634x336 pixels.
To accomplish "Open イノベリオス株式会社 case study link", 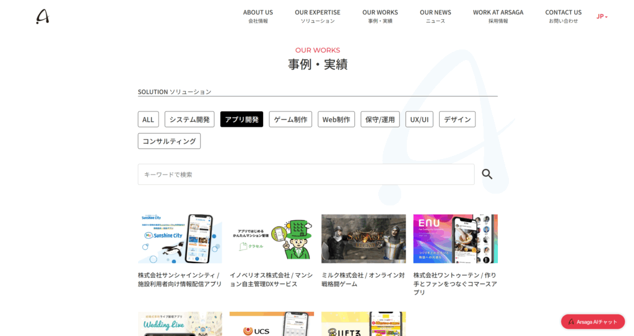I will (x=271, y=280).
